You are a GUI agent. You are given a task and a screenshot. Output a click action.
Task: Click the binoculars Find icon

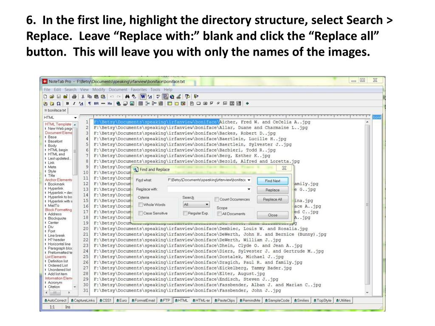point(127,96)
